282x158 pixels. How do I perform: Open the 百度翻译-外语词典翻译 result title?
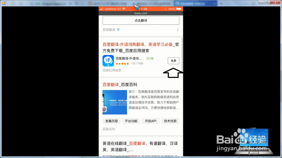click(141, 48)
